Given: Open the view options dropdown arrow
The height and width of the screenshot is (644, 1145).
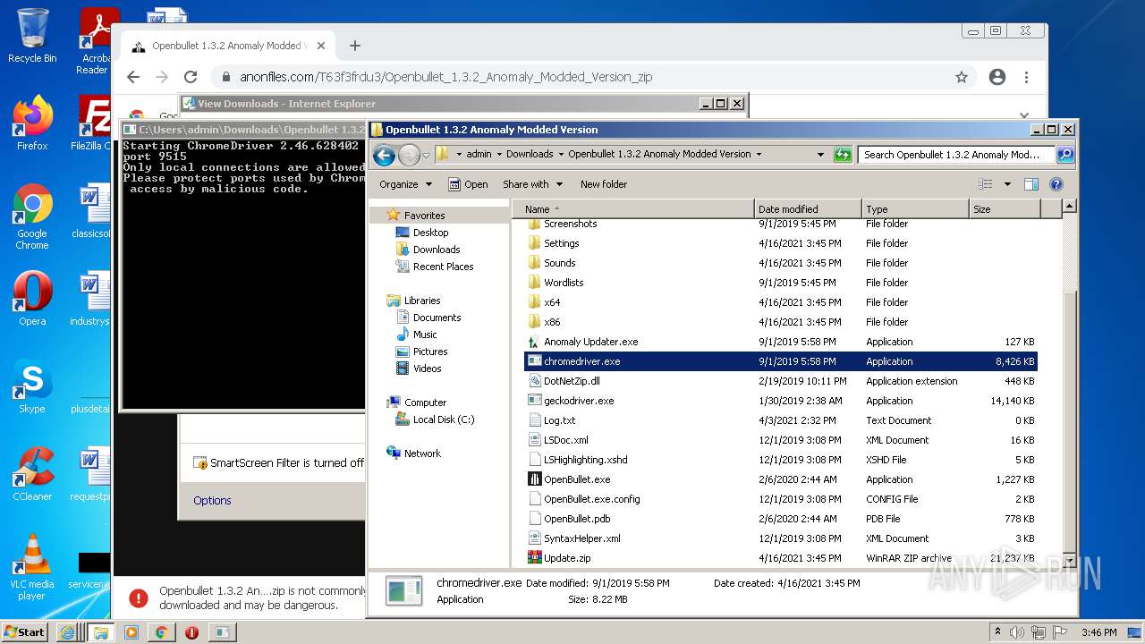Looking at the screenshot, I should [x=1007, y=184].
